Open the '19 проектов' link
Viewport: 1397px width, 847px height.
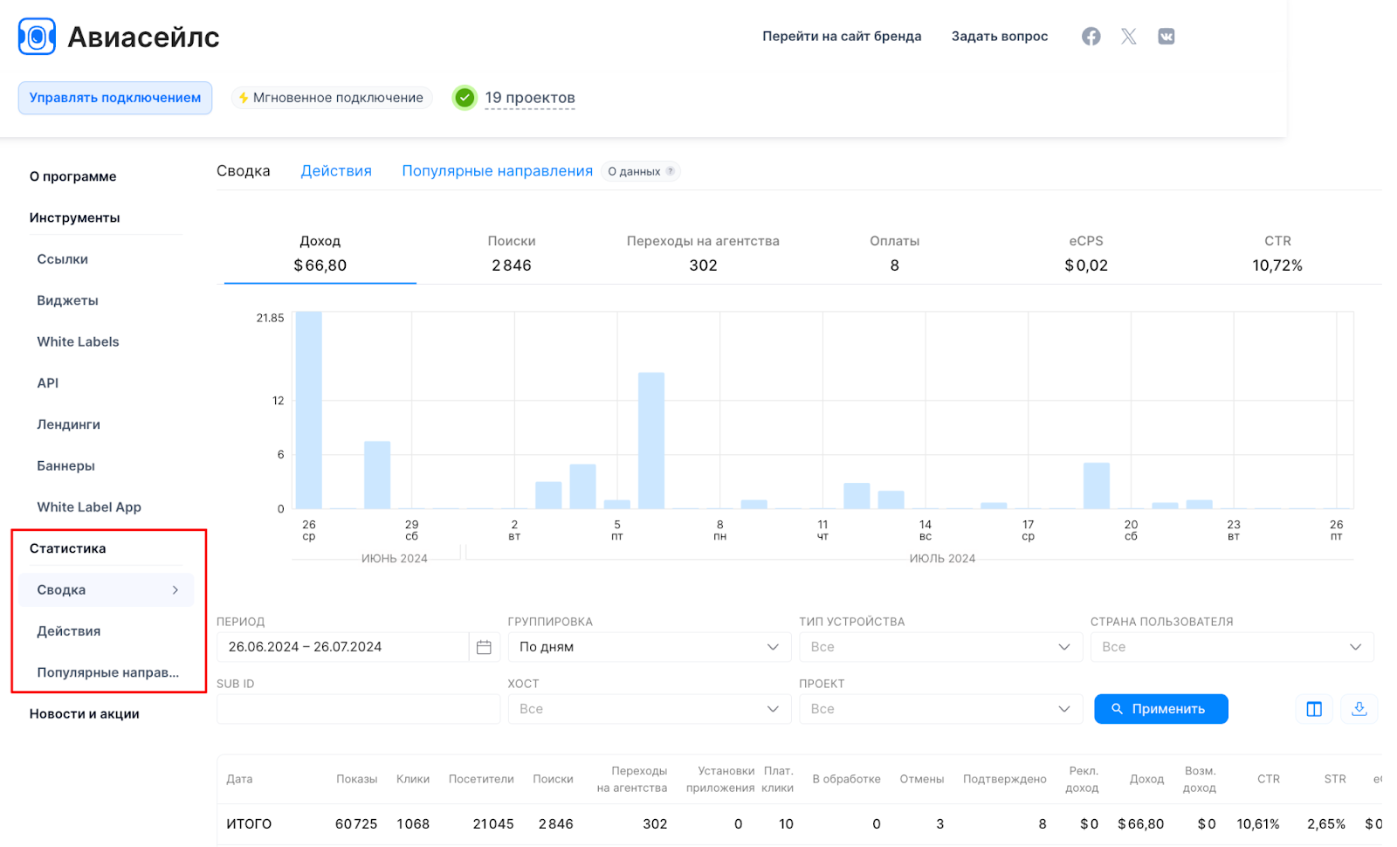[530, 98]
